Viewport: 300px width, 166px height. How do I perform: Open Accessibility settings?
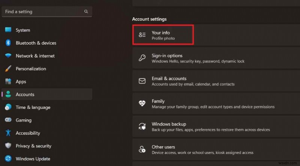[x=47, y=133]
